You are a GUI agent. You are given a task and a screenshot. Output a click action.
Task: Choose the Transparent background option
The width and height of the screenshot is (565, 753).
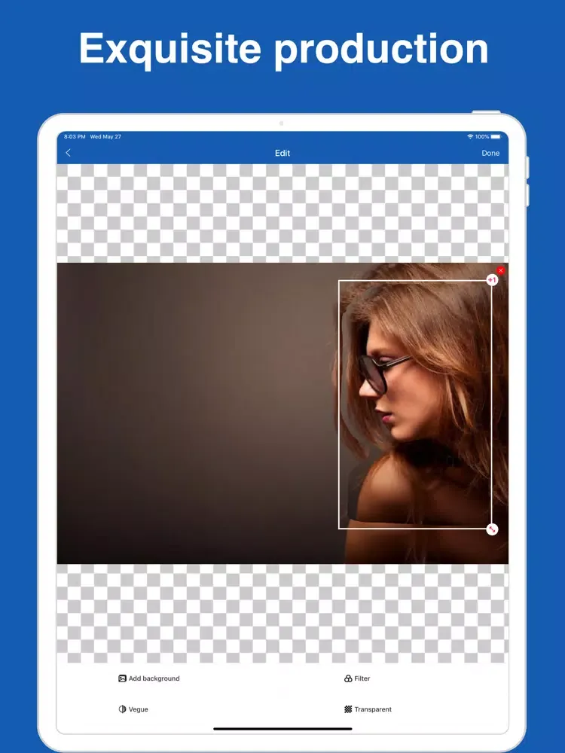[368, 709]
